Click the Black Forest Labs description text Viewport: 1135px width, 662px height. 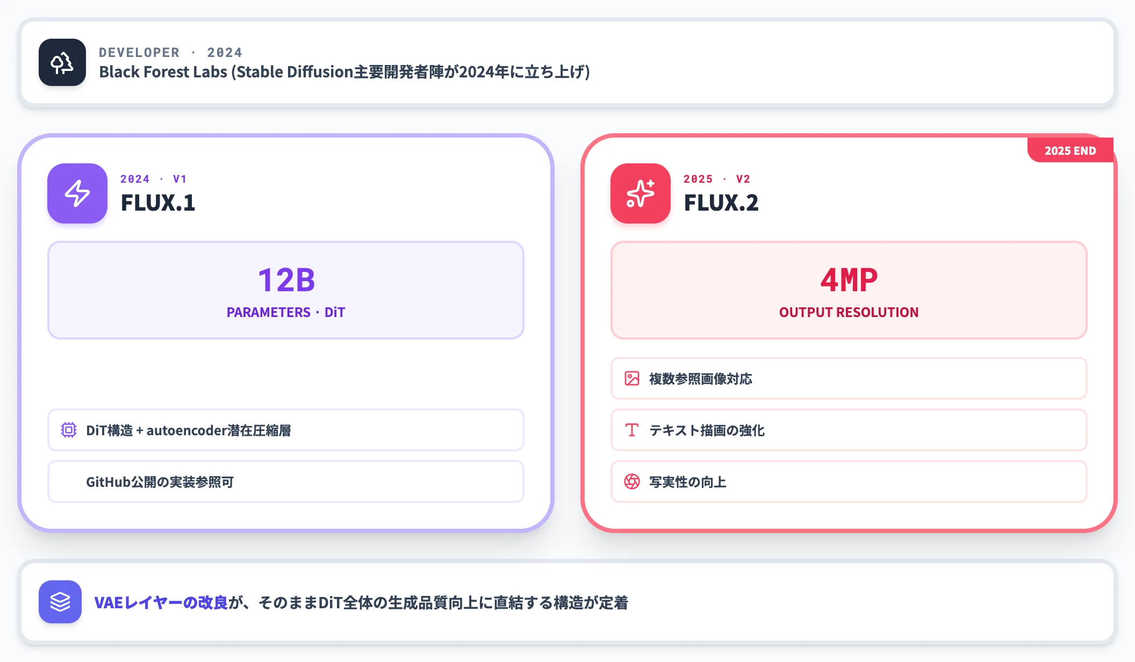pos(344,71)
